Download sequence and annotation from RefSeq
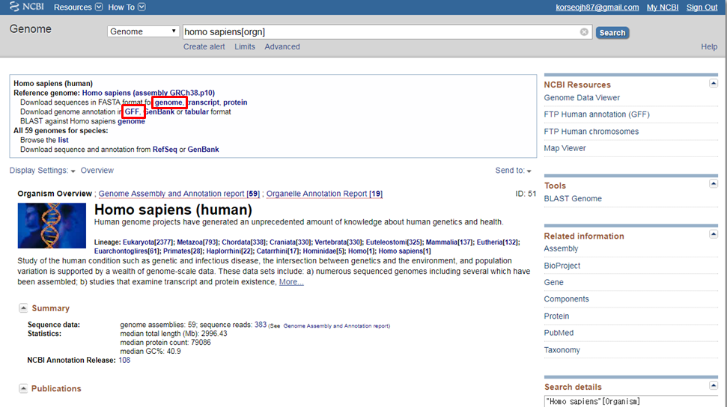The width and height of the screenshot is (727, 407). point(165,150)
